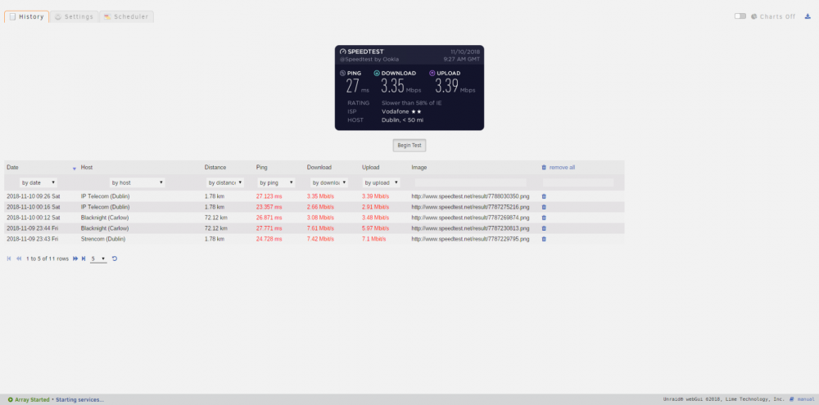The height and width of the screenshot is (405, 819).
Task: Click filter field under remove all
Action: (x=578, y=182)
